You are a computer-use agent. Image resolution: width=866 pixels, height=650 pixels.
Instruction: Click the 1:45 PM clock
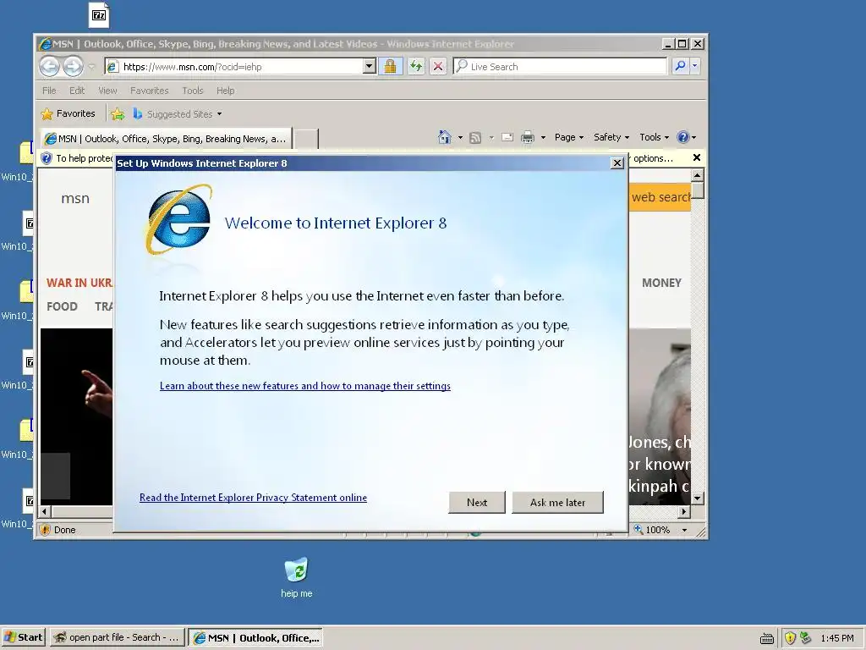(836, 638)
